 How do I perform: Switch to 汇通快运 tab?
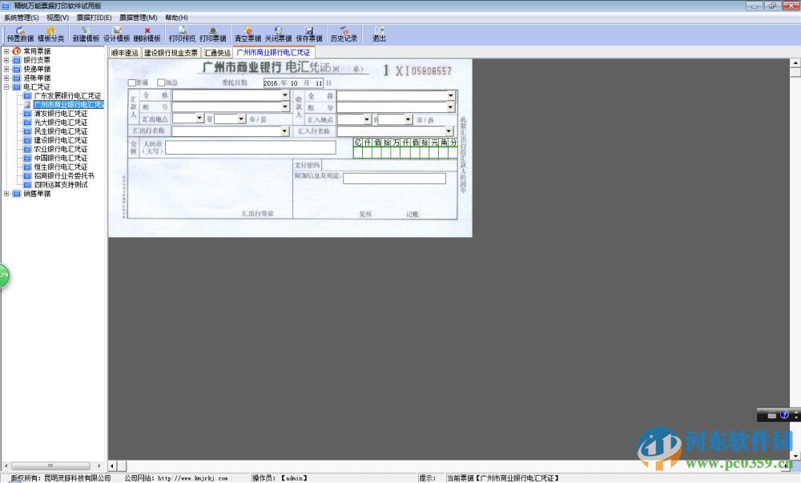coord(217,53)
